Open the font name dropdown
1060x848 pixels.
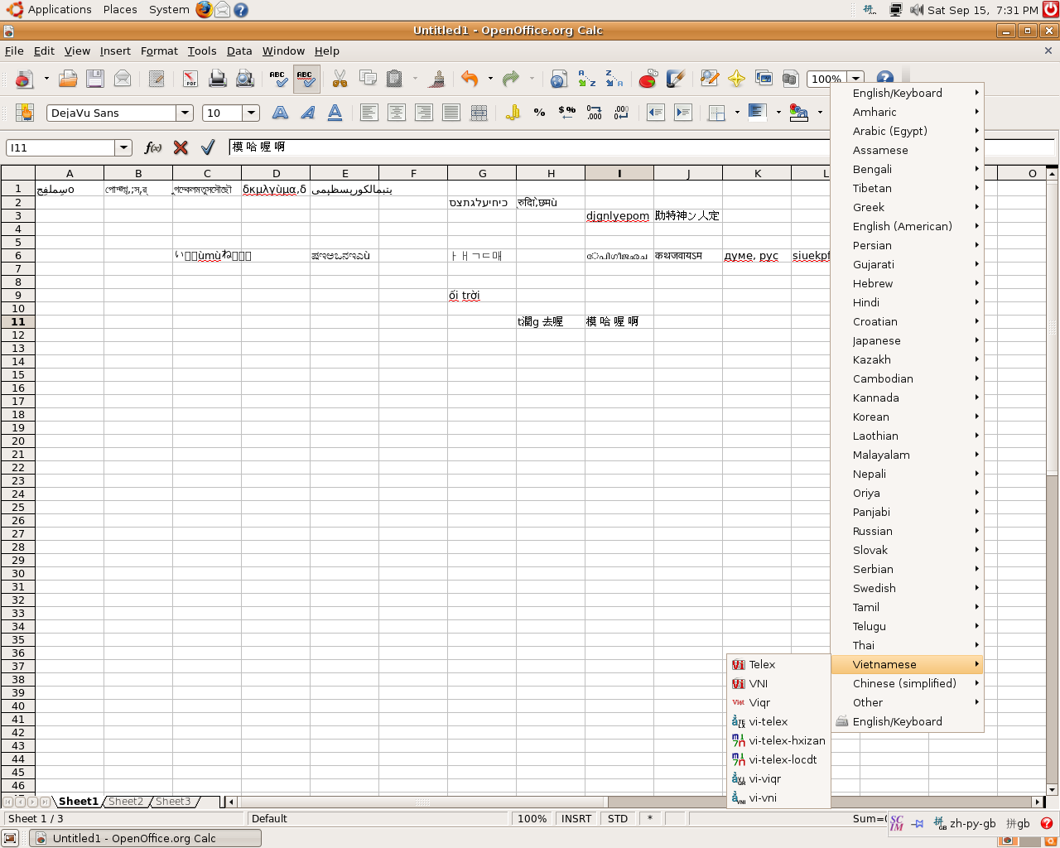pos(185,113)
